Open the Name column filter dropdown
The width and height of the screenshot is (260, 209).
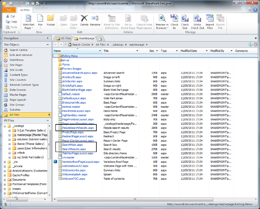click(100, 51)
